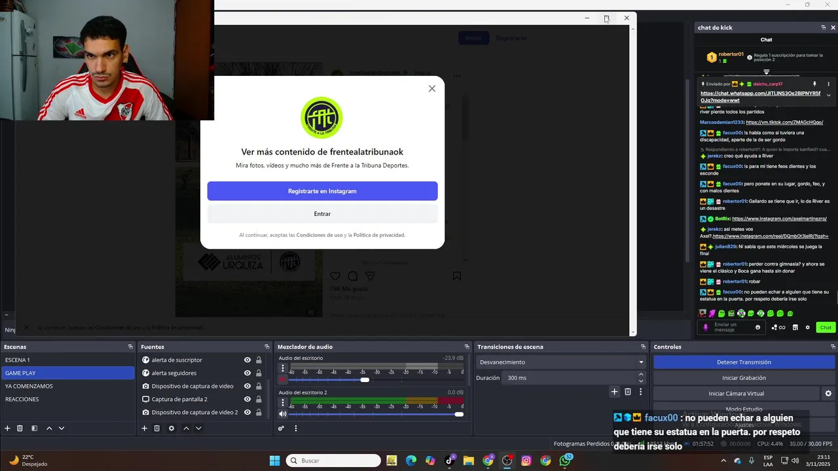The height and width of the screenshot is (471, 838).
Task: Open Desvanecimiento transition dropdown
Action: point(561,362)
